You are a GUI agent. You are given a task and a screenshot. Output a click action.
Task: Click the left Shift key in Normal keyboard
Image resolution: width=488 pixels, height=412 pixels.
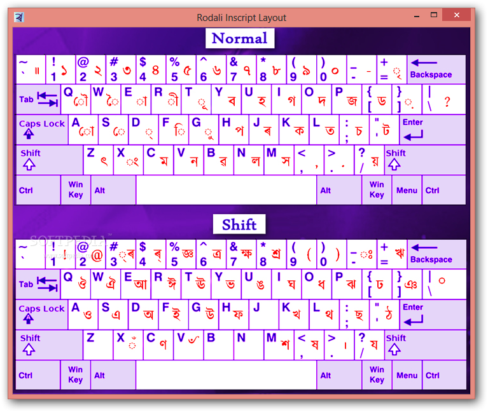pos(50,160)
